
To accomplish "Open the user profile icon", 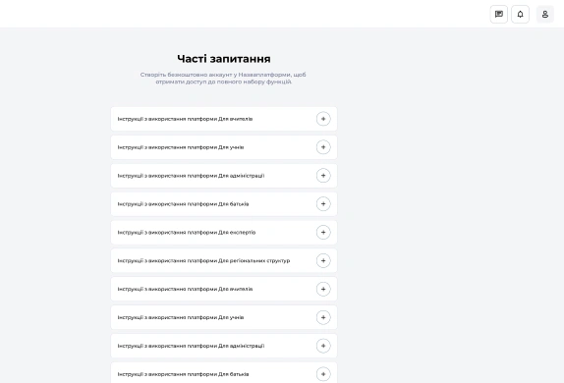I will coord(545,15).
